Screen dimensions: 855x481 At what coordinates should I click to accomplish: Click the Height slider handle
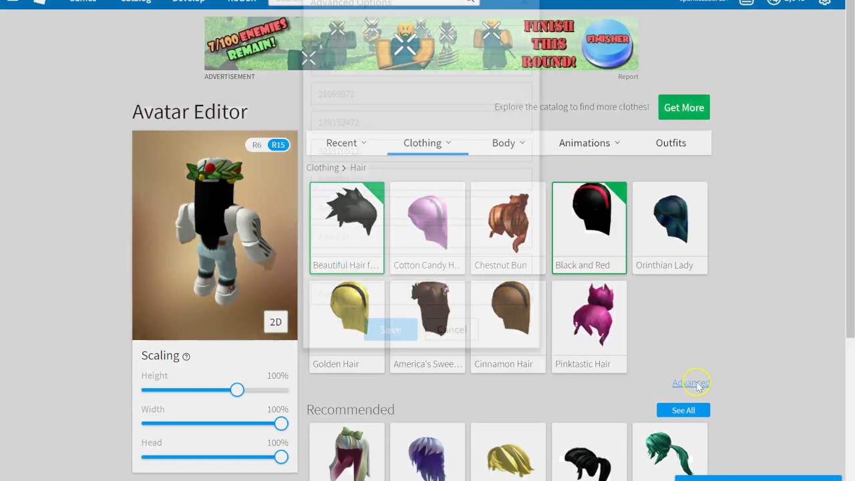tap(237, 390)
